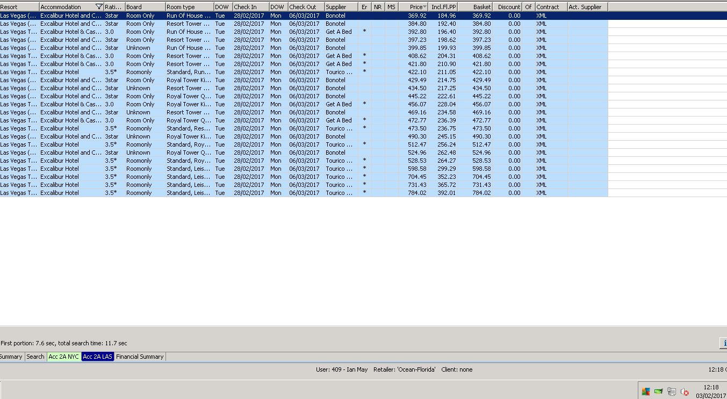This screenshot has width=727, height=399.
Task: Click the Retailer 'Ocean-Florida' status text
Action: click(404, 369)
